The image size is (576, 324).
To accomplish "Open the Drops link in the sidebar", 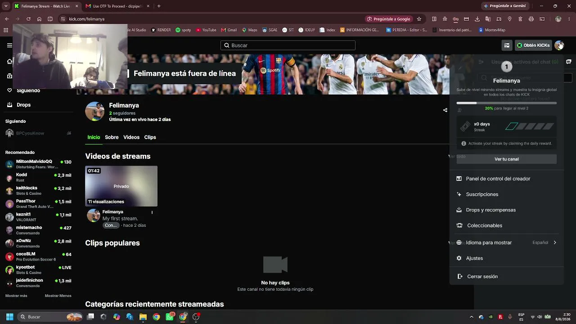I will tap(23, 105).
